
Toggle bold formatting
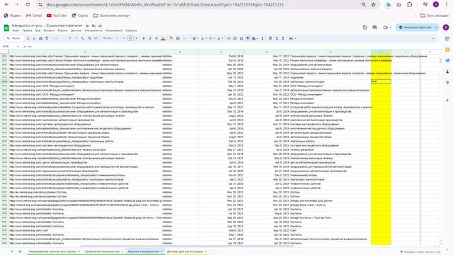[144, 38]
